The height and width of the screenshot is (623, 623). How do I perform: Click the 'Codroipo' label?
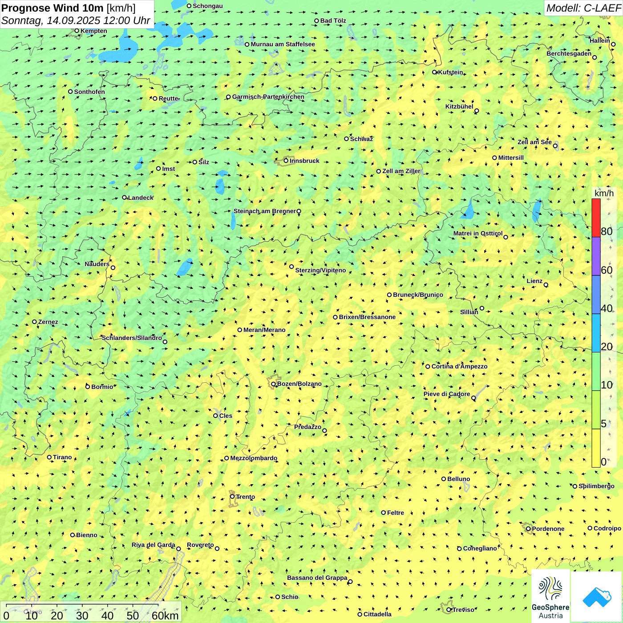click(x=607, y=528)
